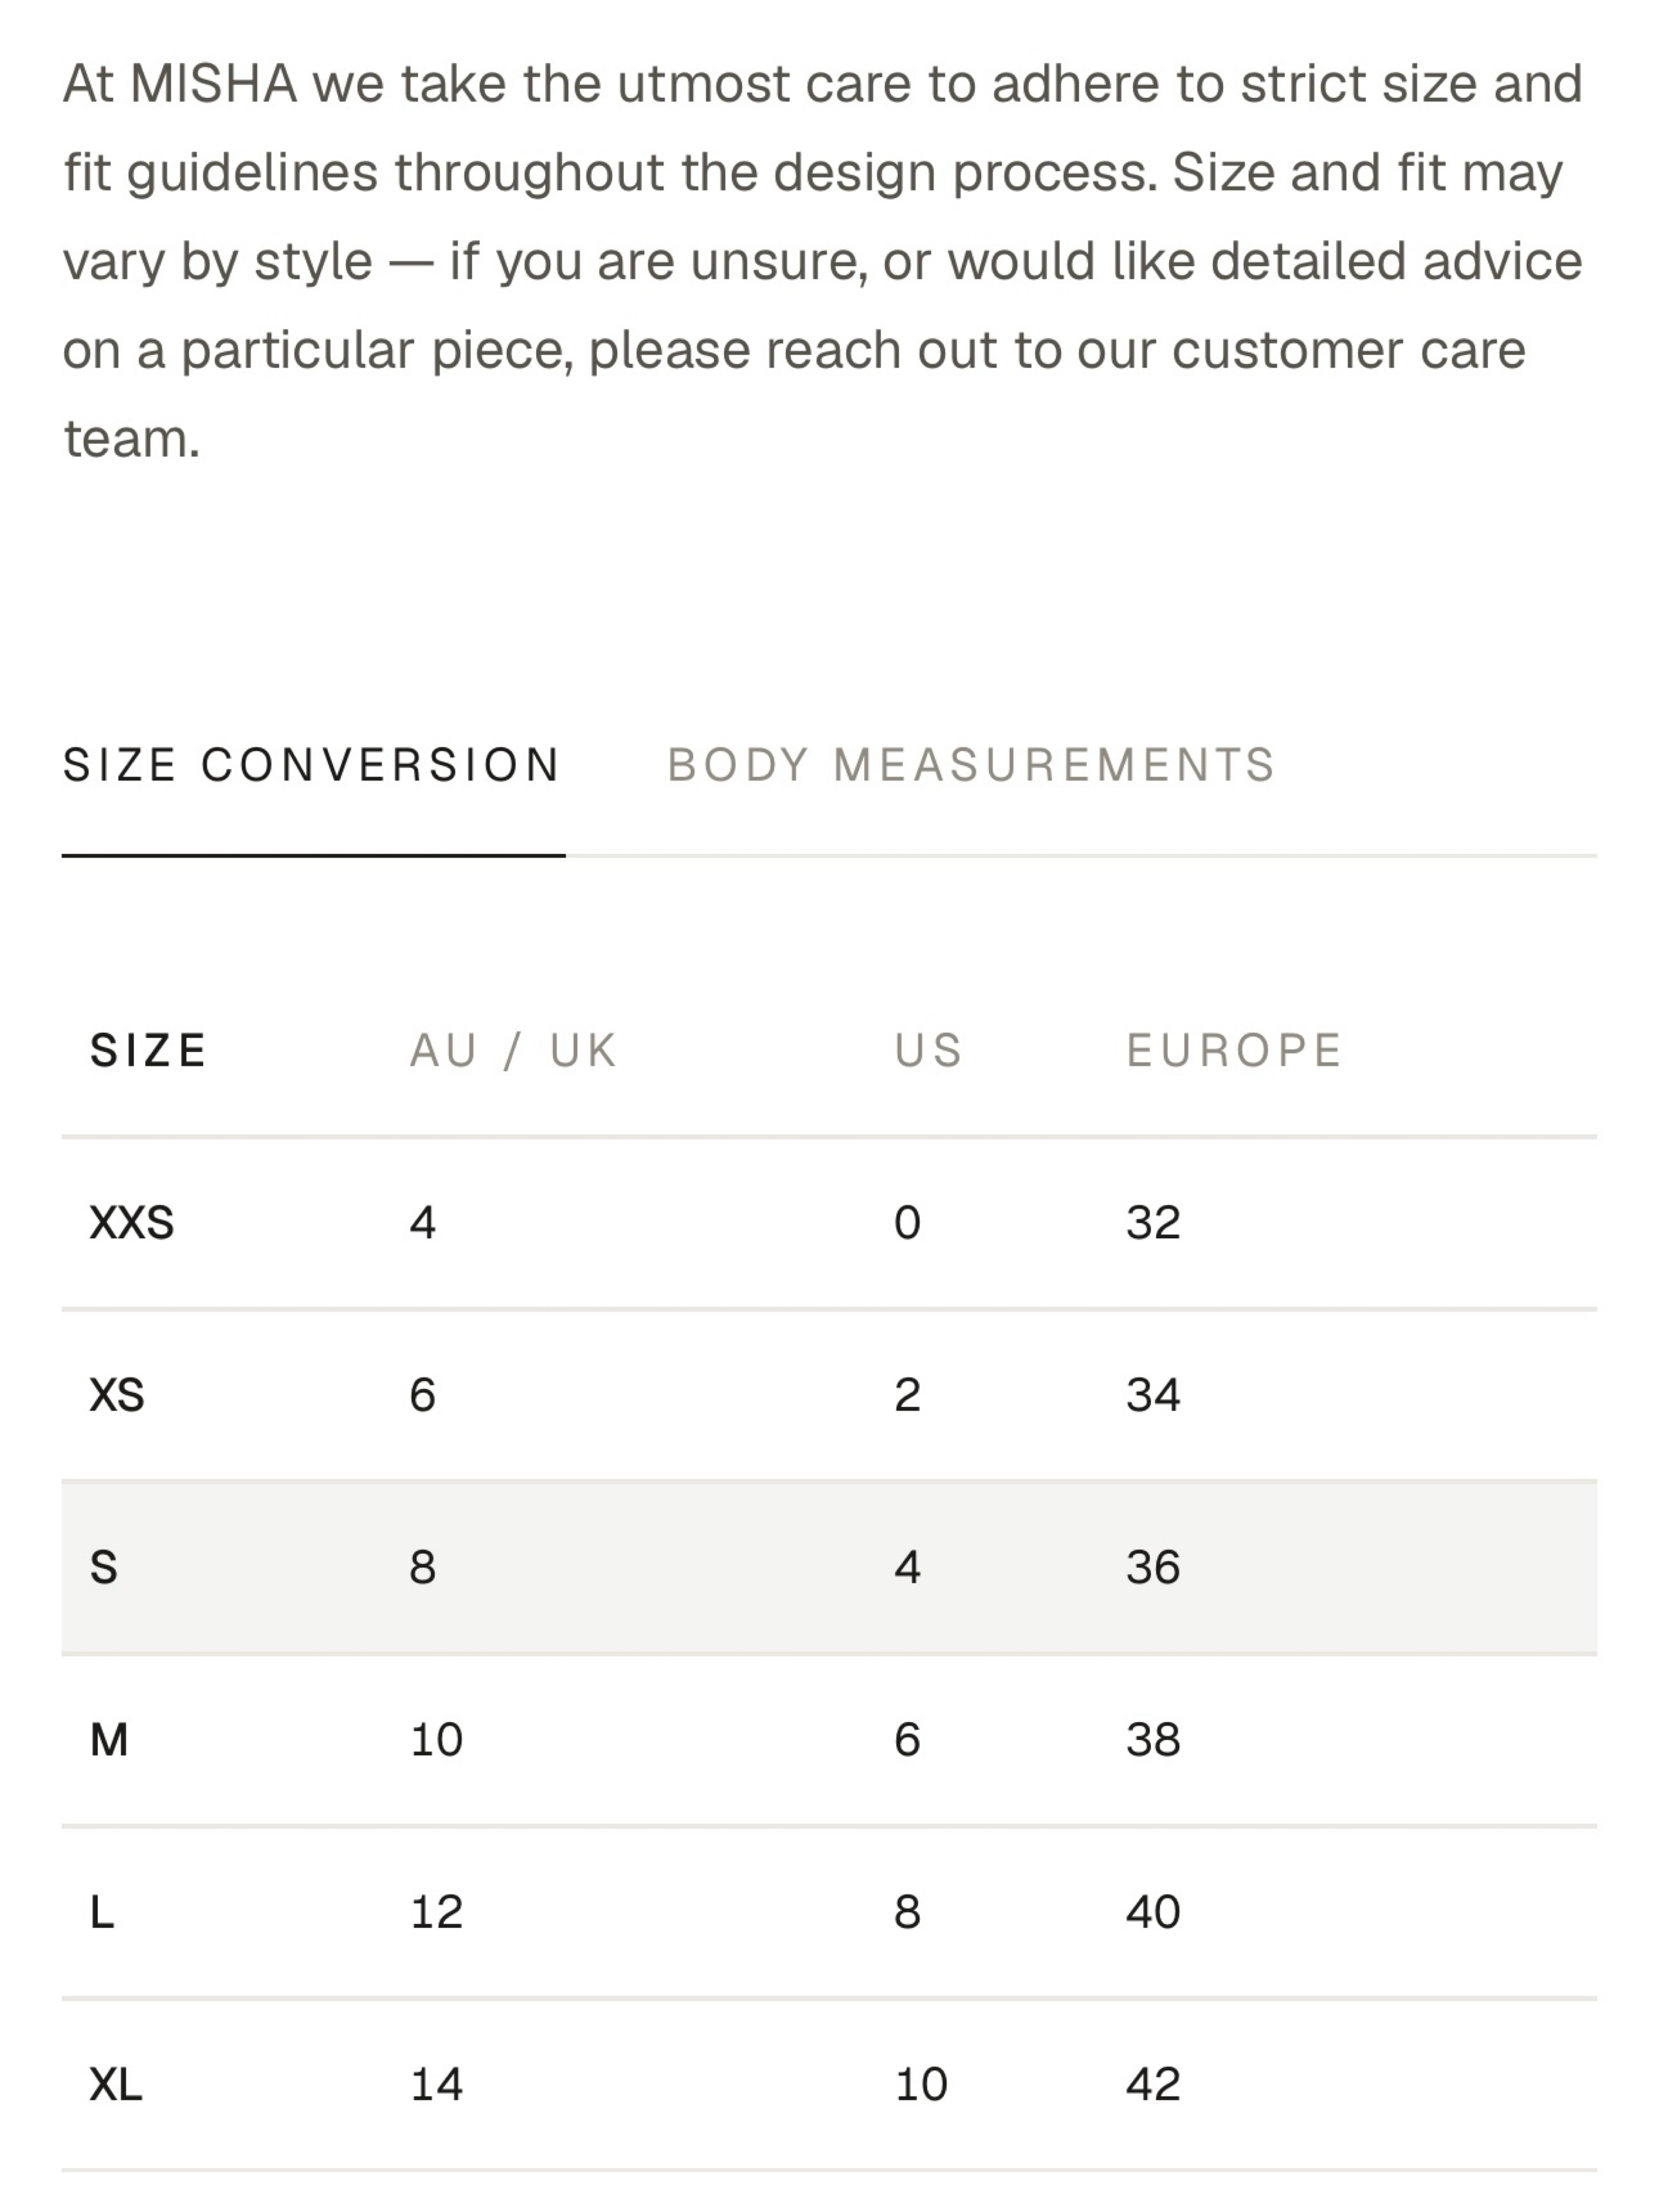Image resolution: width=1659 pixels, height=2212 pixels.
Task: Select the US column header
Action: click(x=929, y=1050)
